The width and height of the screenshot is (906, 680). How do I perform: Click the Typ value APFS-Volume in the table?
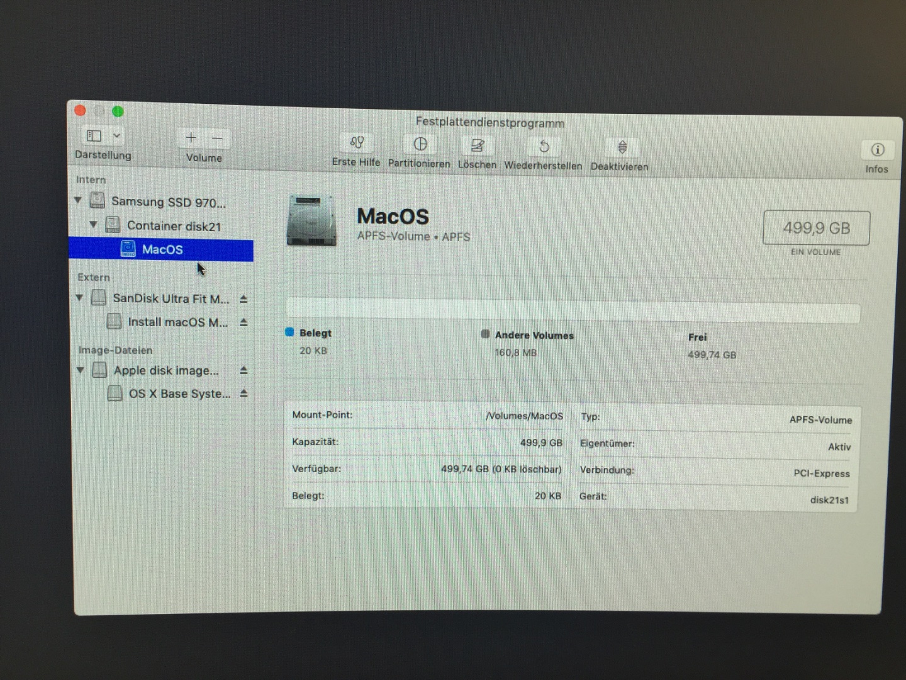tap(820, 420)
